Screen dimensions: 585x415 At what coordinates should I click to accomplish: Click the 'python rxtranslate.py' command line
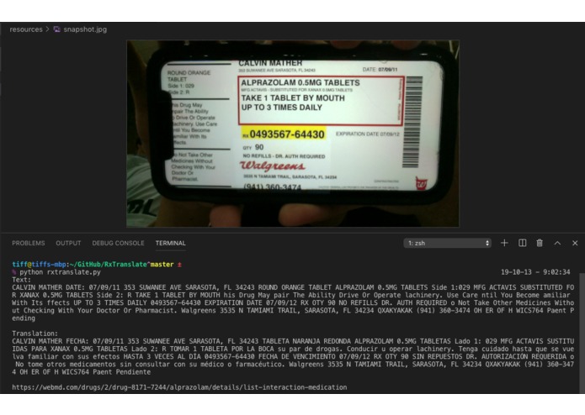60,272
